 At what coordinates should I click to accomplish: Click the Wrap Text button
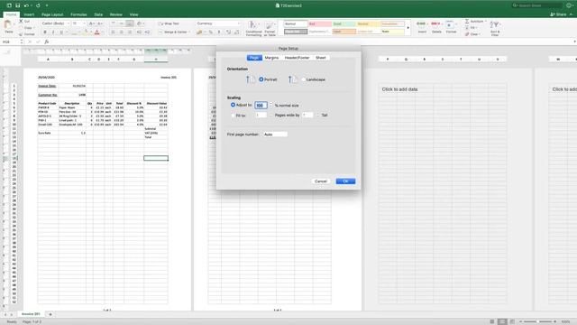pyautogui.click(x=169, y=23)
